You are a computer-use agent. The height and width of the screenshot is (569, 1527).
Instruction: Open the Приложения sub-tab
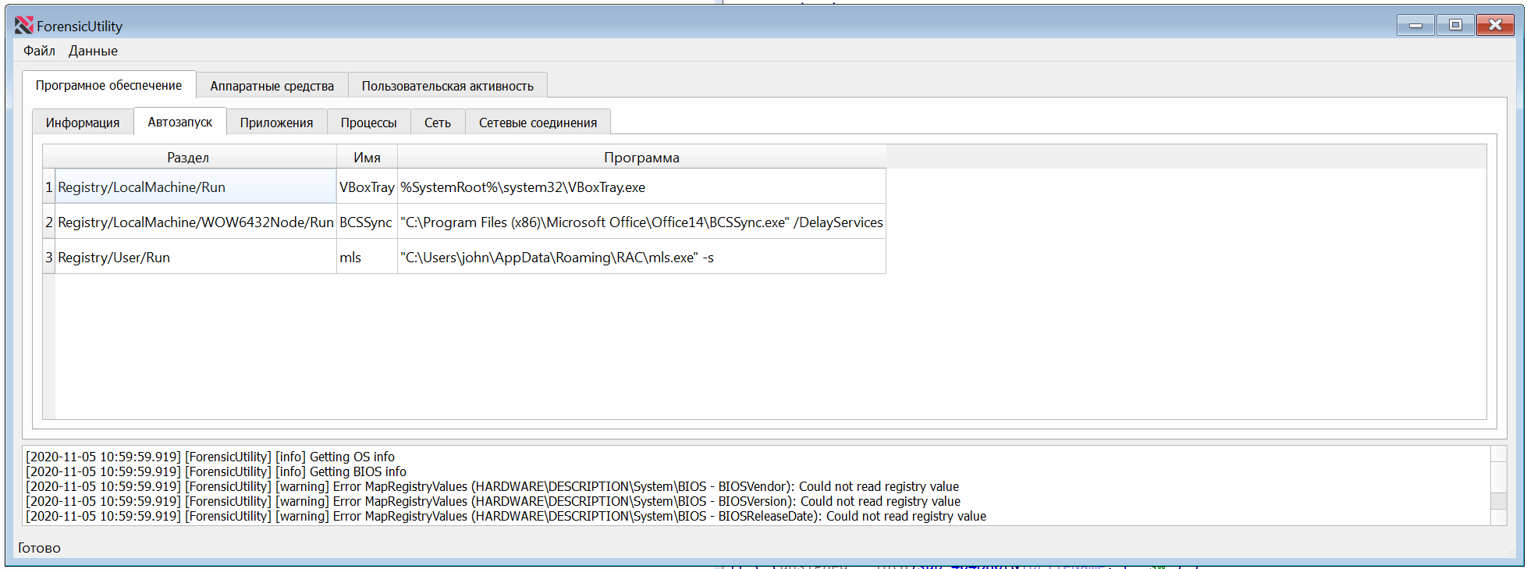point(276,123)
